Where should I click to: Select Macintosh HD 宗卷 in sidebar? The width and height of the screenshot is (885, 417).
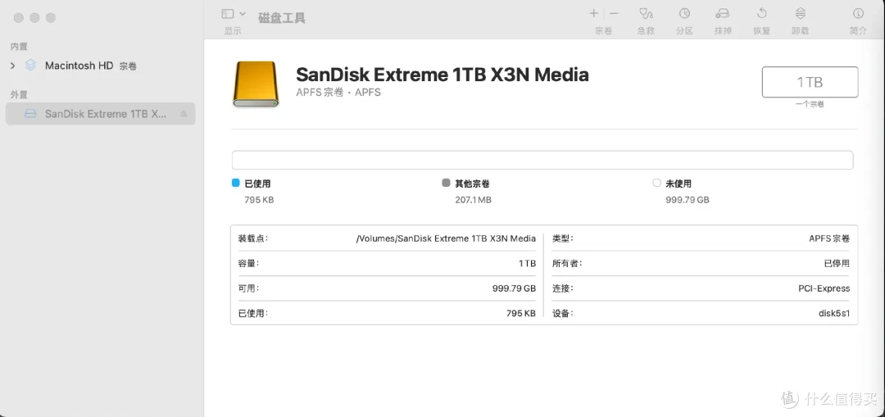click(91, 66)
